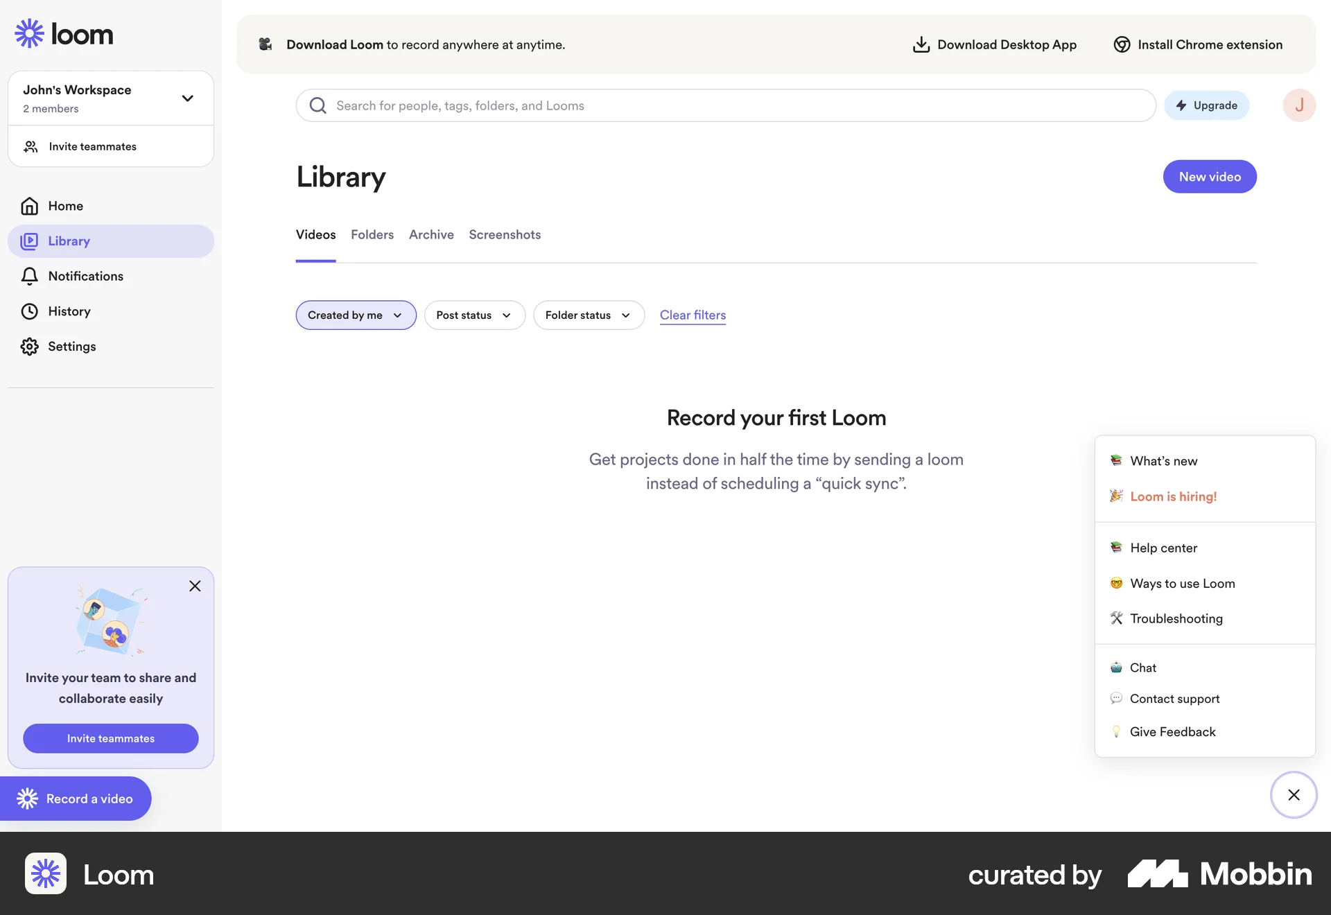Open the Folder status dropdown

click(588, 315)
